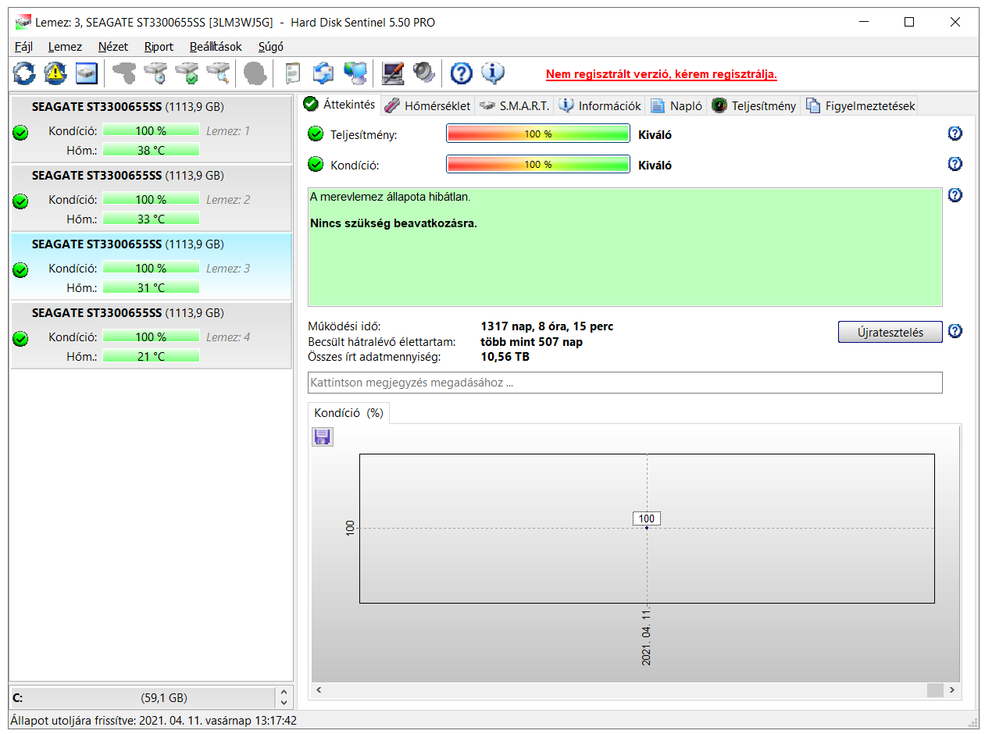Open the blue question mark help toolbar icon
Image resolution: width=985 pixels, height=734 pixels.
[x=462, y=73]
